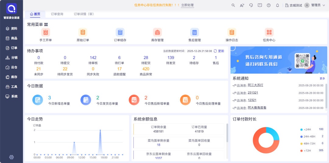
Task: Expand the 订单 sidebar menu
Action: [x=12, y=48]
